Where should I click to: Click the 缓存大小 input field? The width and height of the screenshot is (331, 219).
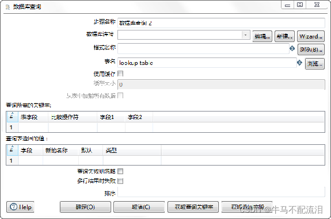(x=221, y=84)
